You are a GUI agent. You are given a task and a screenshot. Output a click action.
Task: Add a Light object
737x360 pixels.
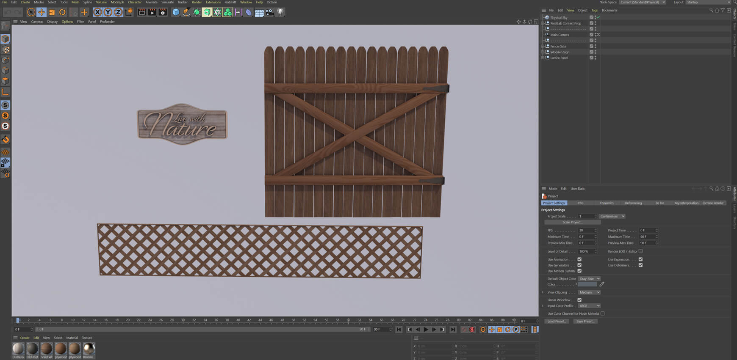(x=280, y=12)
